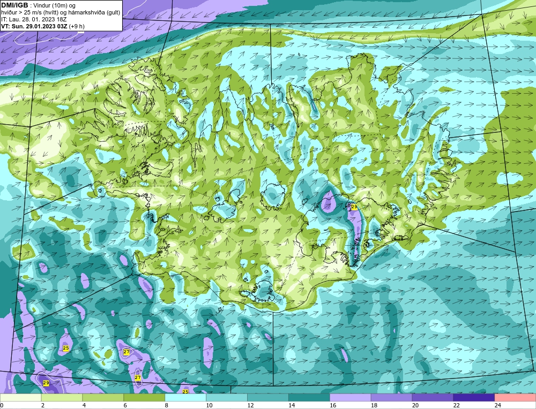Image resolution: width=536 pixels, height=409 pixels.
Task: Click the dark teal 14–16 m/s legend swatch
Action: tap(309, 397)
